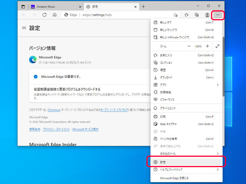Close the 設定 tab
Screen dimensions: 246x184
pos(135,7)
